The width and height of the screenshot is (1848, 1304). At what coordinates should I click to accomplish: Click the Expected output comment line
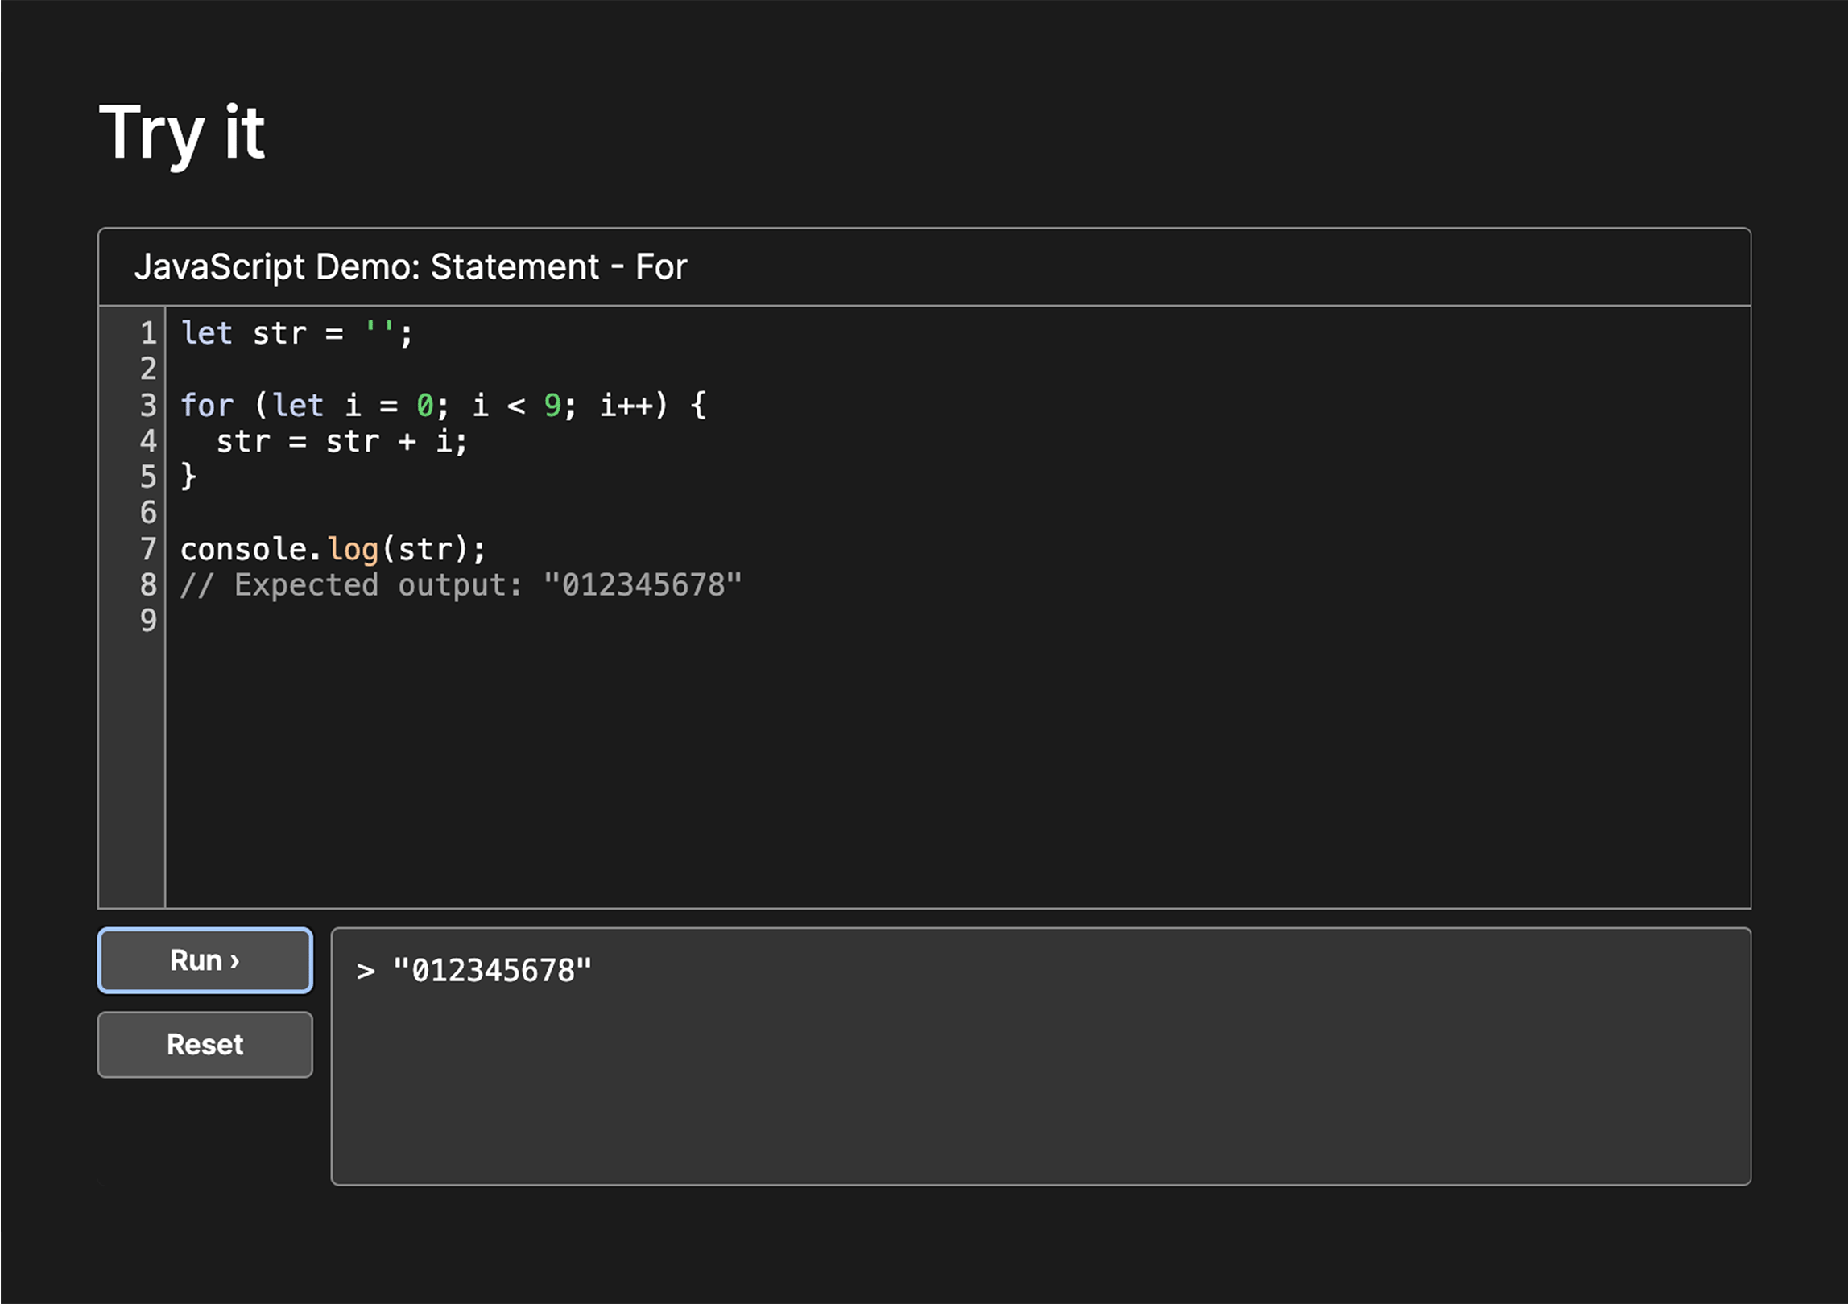point(460,585)
